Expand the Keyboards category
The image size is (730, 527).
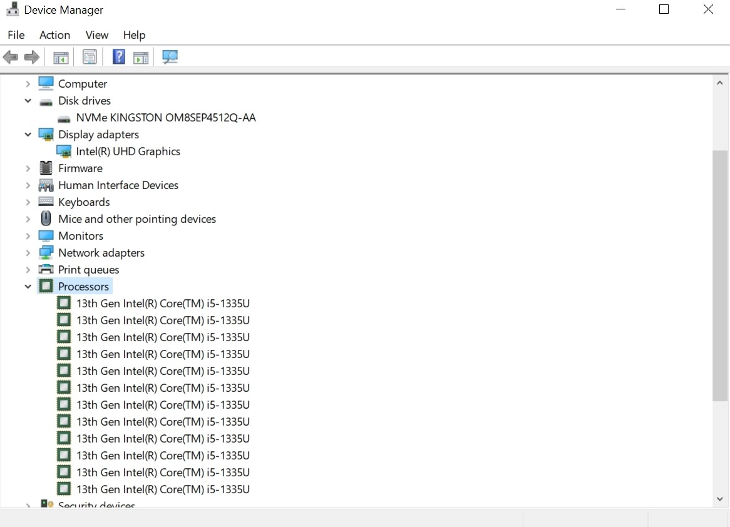28,202
